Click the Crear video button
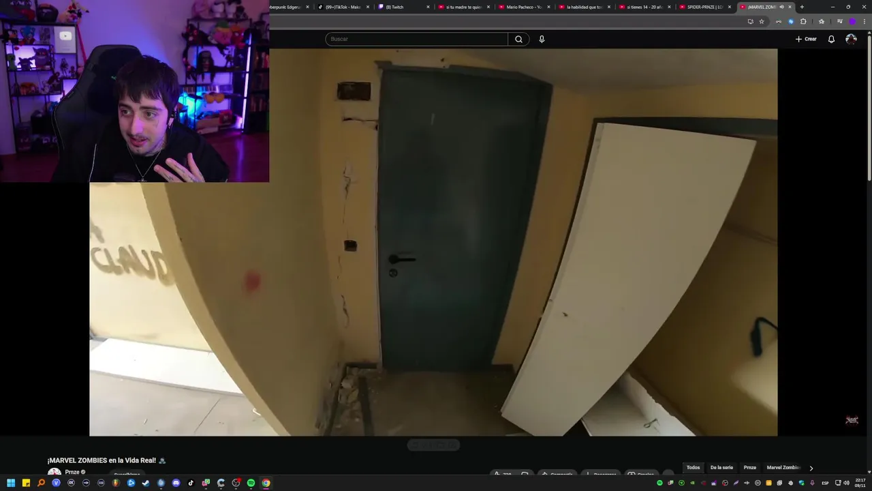Viewport: 872px width, 491px height. click(x=806, y=39)
